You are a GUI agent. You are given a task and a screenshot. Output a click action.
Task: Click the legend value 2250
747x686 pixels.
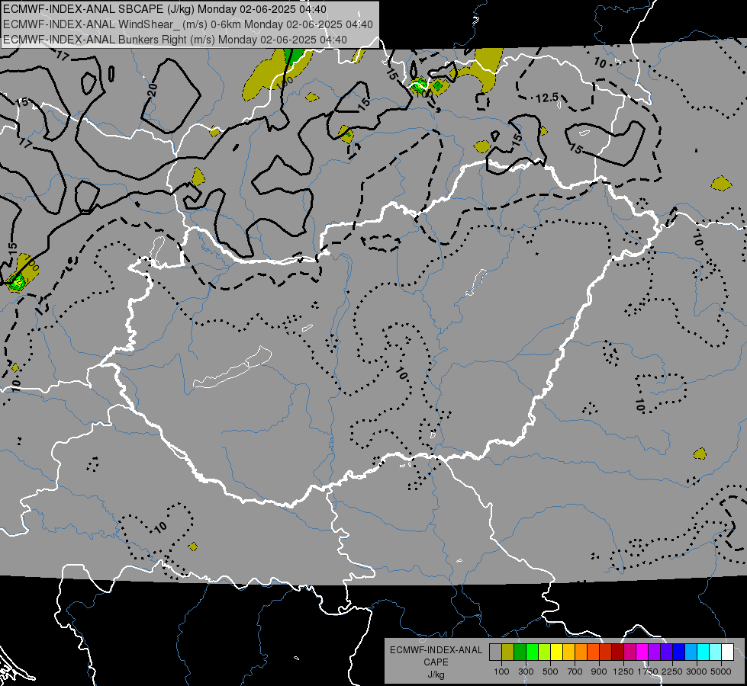pyautogui.click(x=671, y=672)
